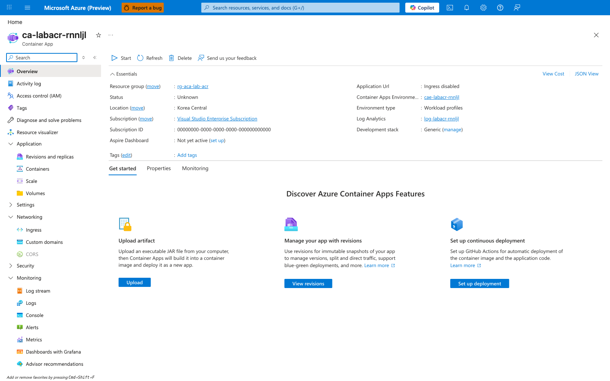Switch to the Monitoring tab
610x381 pixels.
coord(195,168)
